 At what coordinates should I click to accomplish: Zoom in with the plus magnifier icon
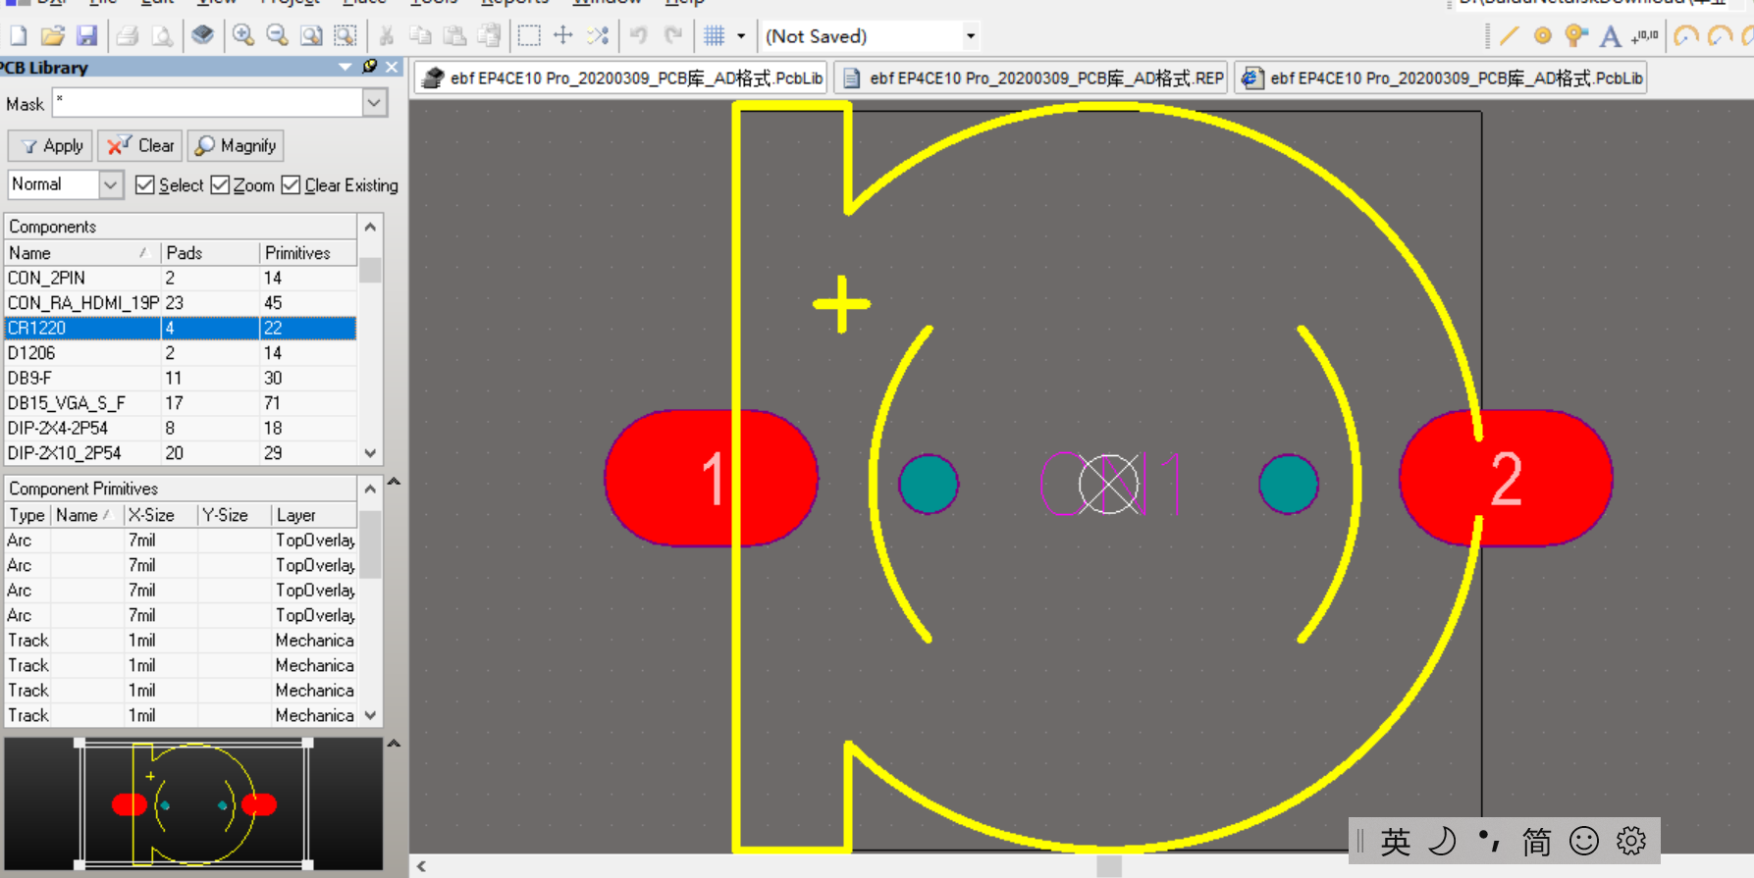tap(242, 36)
